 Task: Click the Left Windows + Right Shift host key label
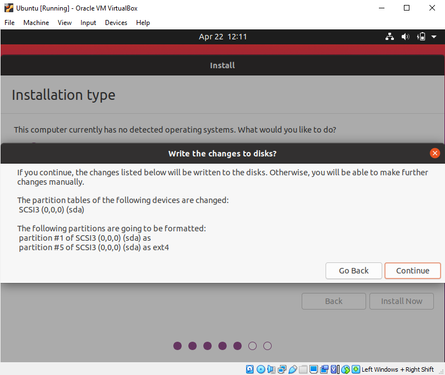(398, 369)
